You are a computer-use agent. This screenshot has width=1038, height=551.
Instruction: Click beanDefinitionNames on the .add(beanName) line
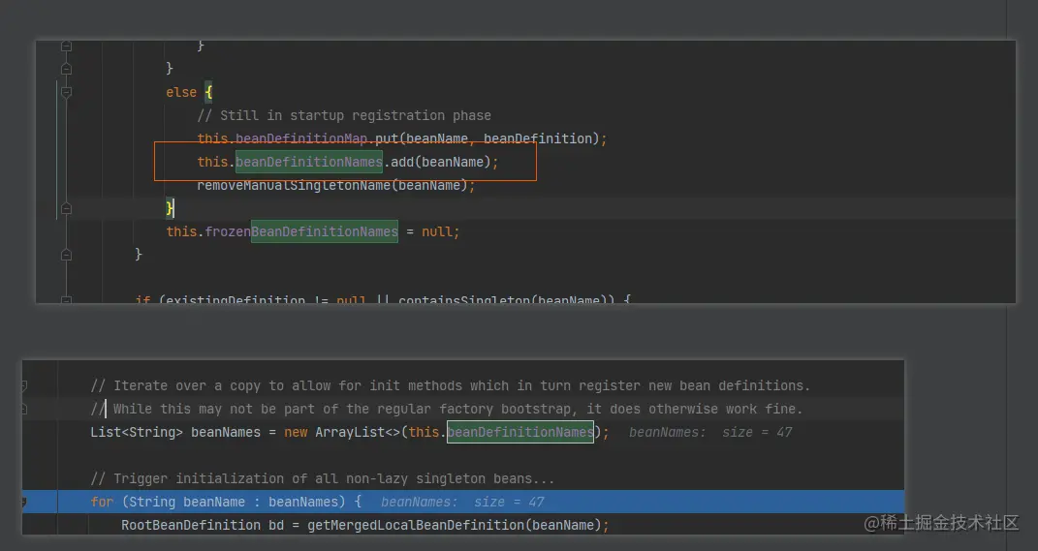pos(309,162)
